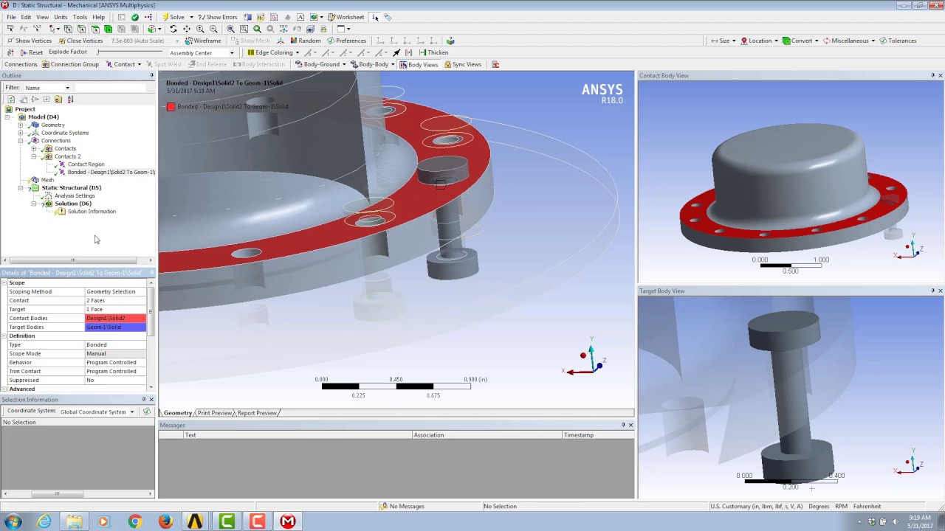Viewport: 945px width, 531px height.
Task: Click the outline Refresh Search icon
Action: [x=11, y=99]
